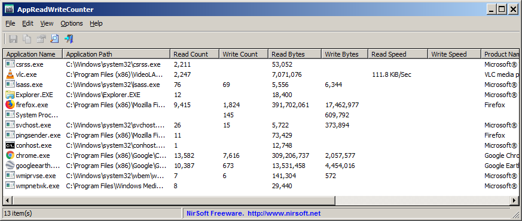Image resolution: width=522 pixels, height=221 pixels.
Task: Click the 111.8 KiB/Sec read speed value
Action: point(392,74)
